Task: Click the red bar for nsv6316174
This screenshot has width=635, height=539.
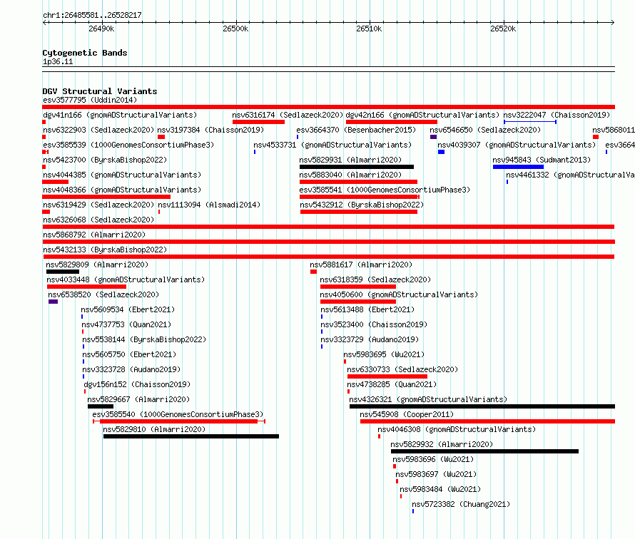Action: point(258,122)
